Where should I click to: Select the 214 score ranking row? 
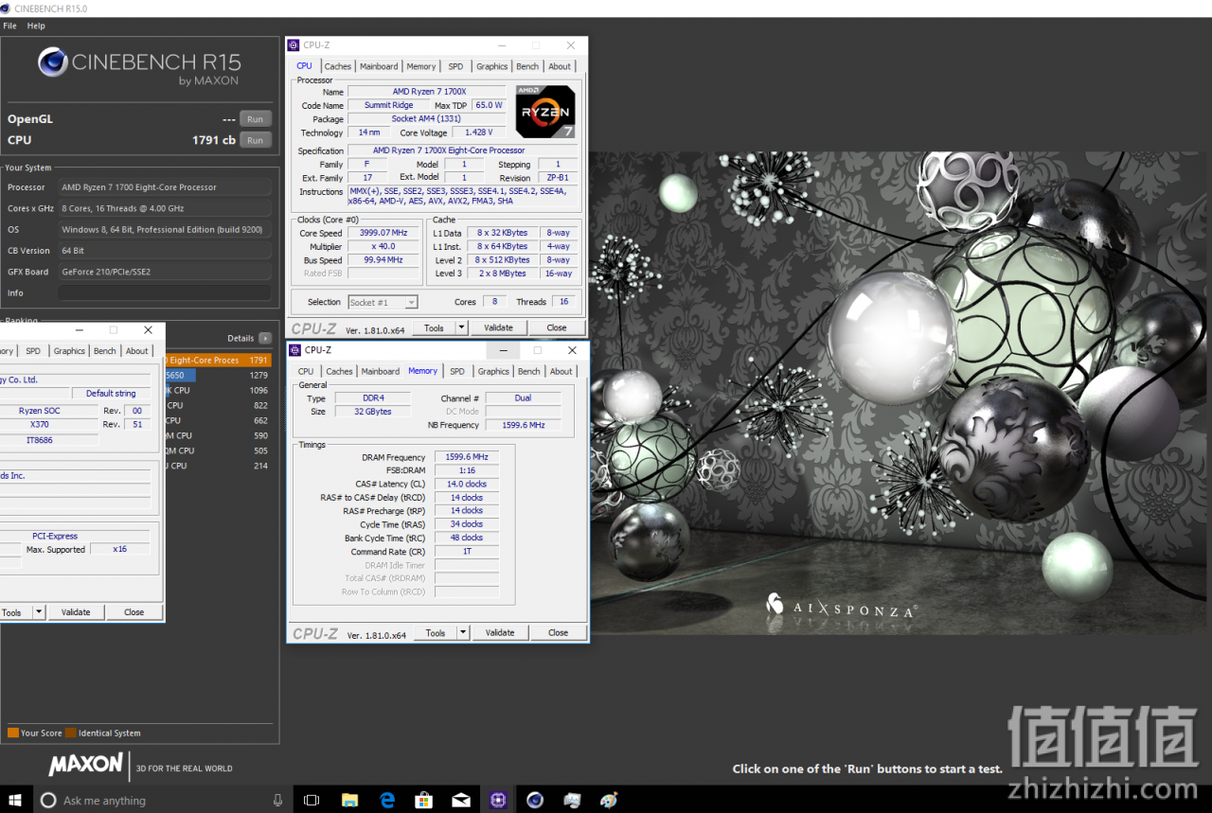[x=218, y=466]
